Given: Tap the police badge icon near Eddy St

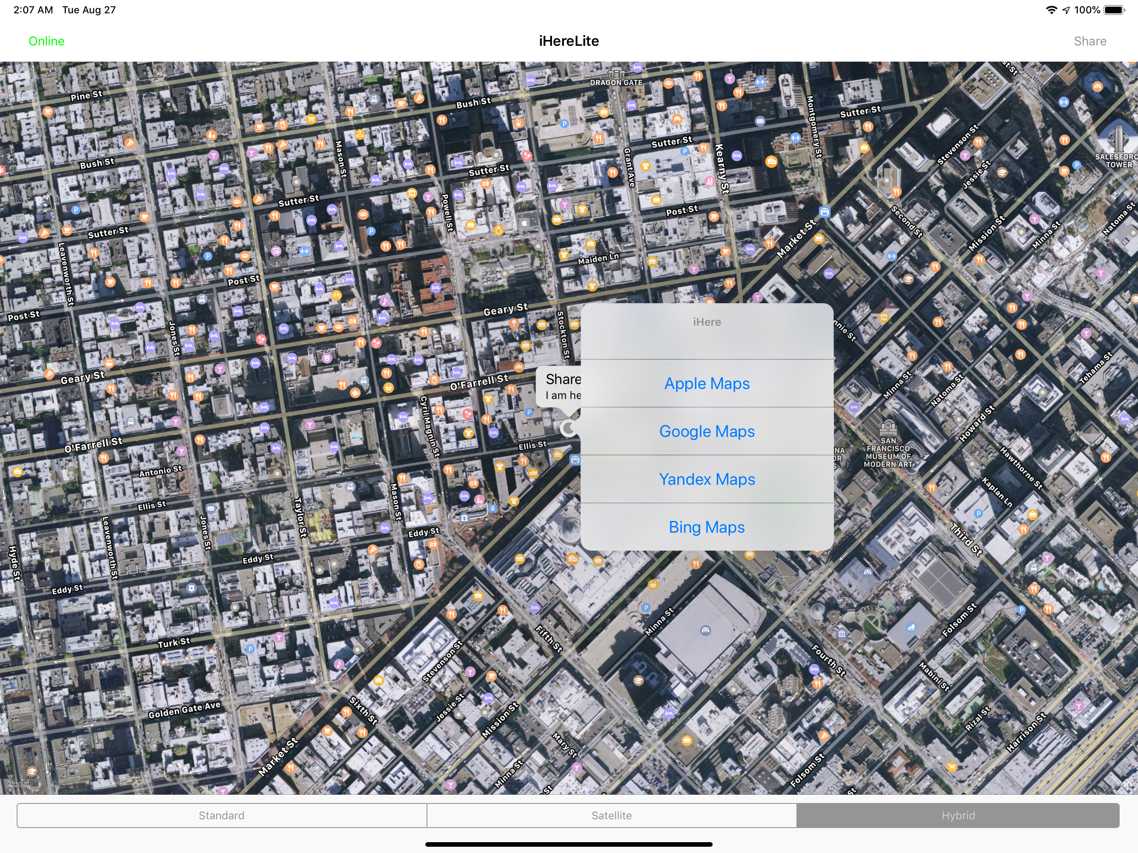Looking at the screenshot, I should [191, 588].
